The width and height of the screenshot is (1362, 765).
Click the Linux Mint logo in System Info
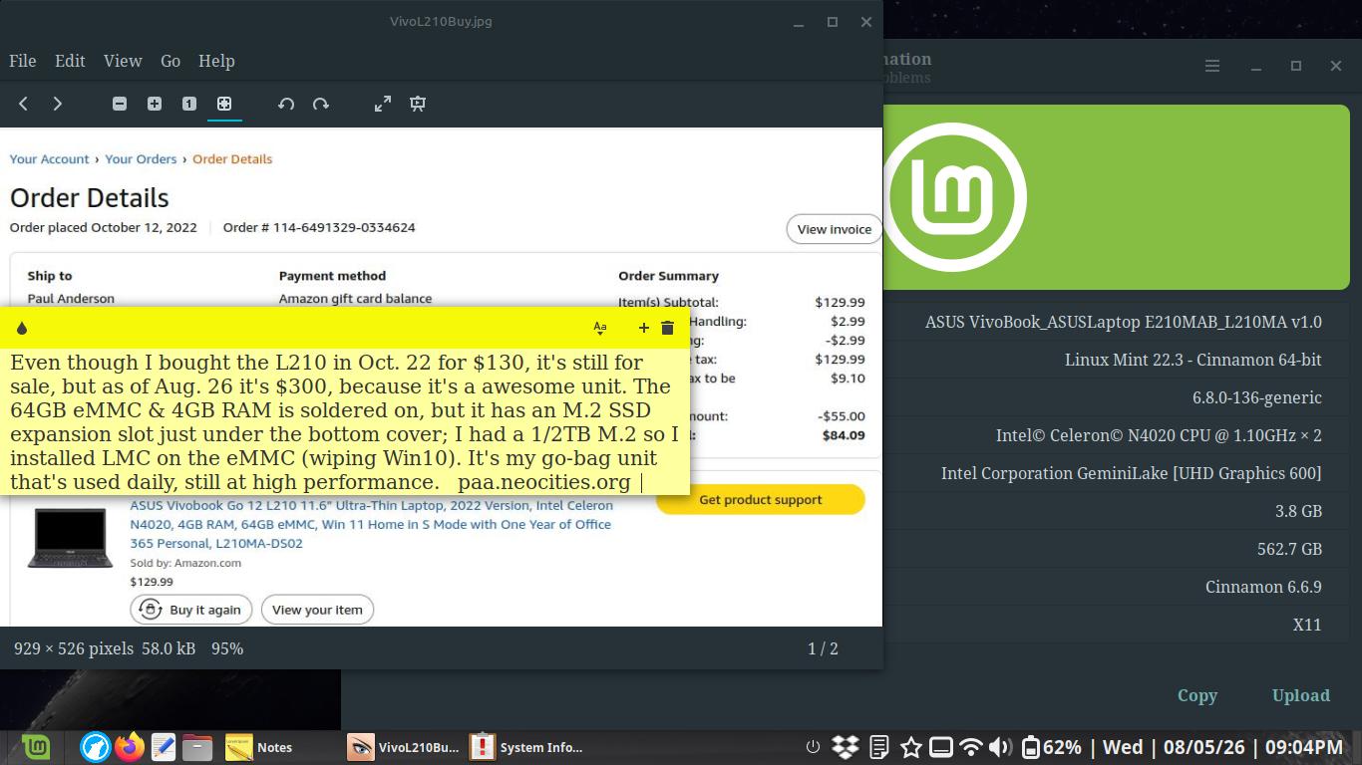coord(954,197)
